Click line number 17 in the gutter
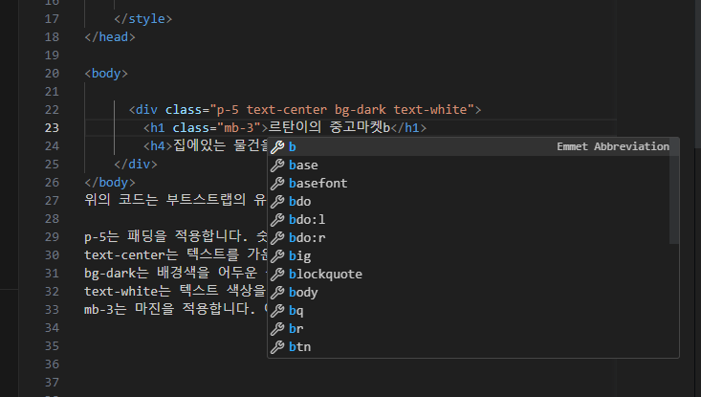 pos(52,19)
